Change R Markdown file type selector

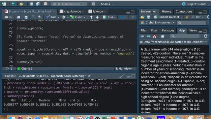125,69
